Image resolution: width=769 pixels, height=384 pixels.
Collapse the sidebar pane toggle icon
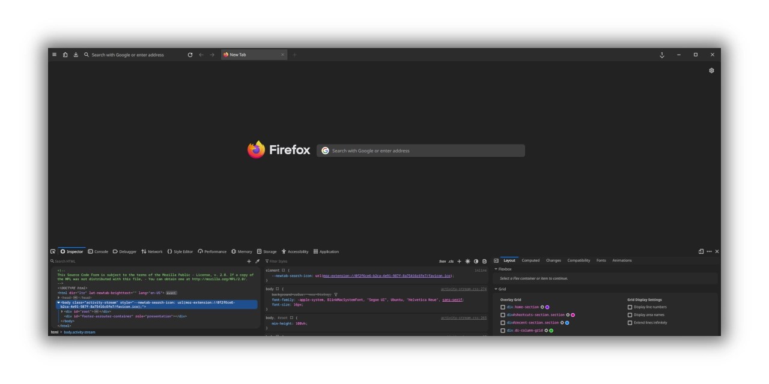coord(496,260)
